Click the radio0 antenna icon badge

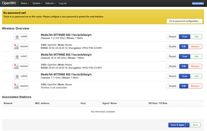21,37
